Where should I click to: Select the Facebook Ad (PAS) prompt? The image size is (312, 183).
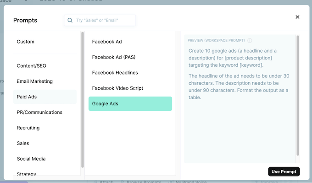pyautogui.click(x=113, y=57)
